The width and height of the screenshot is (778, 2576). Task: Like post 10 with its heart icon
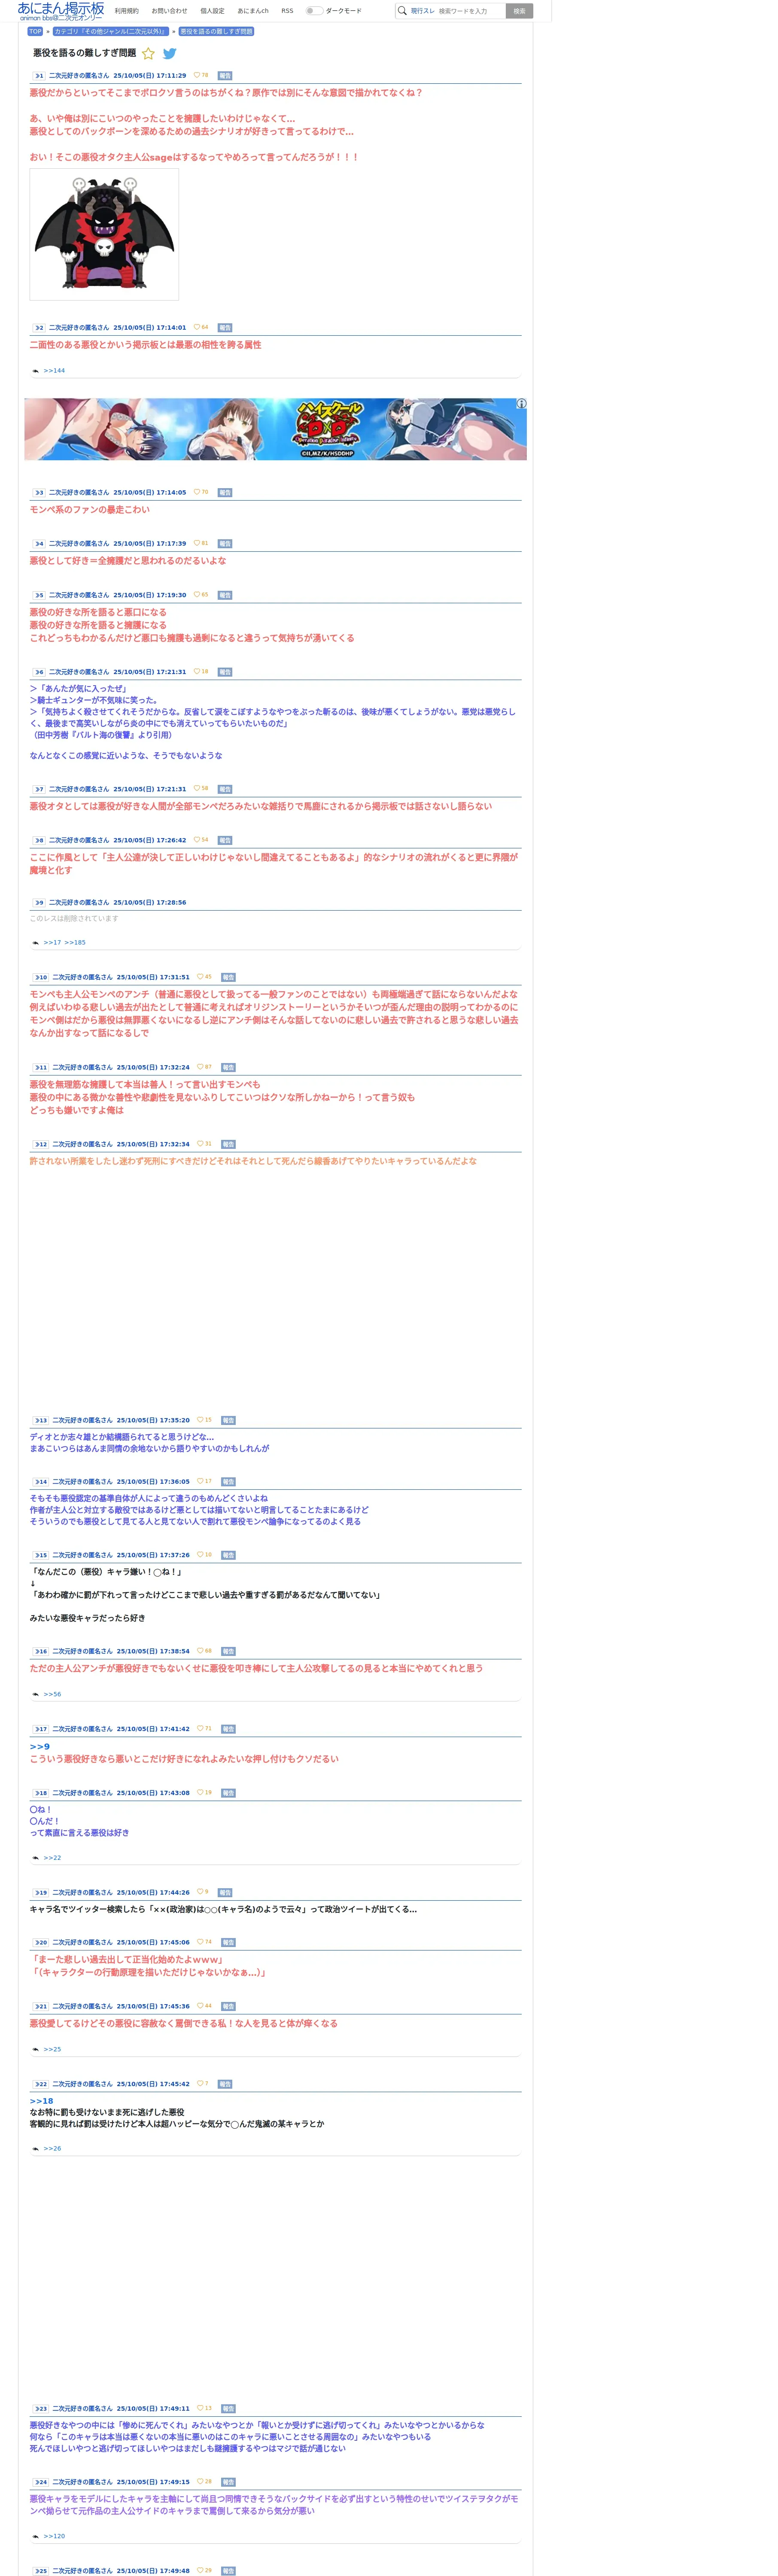pyautogui.click(x=200, y=977)
